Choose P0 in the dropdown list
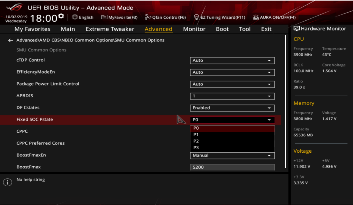The width and height of the screenshot is (353, 205). click(232, 128)
